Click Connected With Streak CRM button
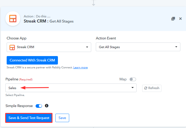The image size is (186, 128). coord(32,60)
